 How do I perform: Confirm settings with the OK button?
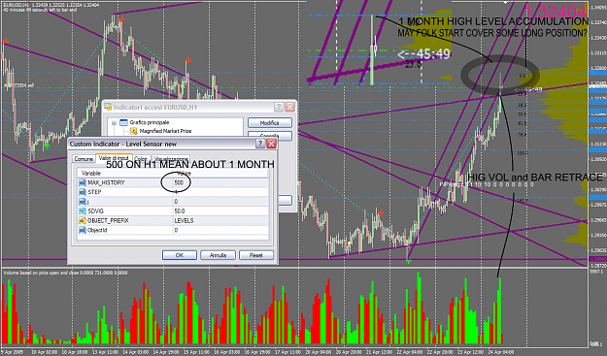tap(180, 255)
